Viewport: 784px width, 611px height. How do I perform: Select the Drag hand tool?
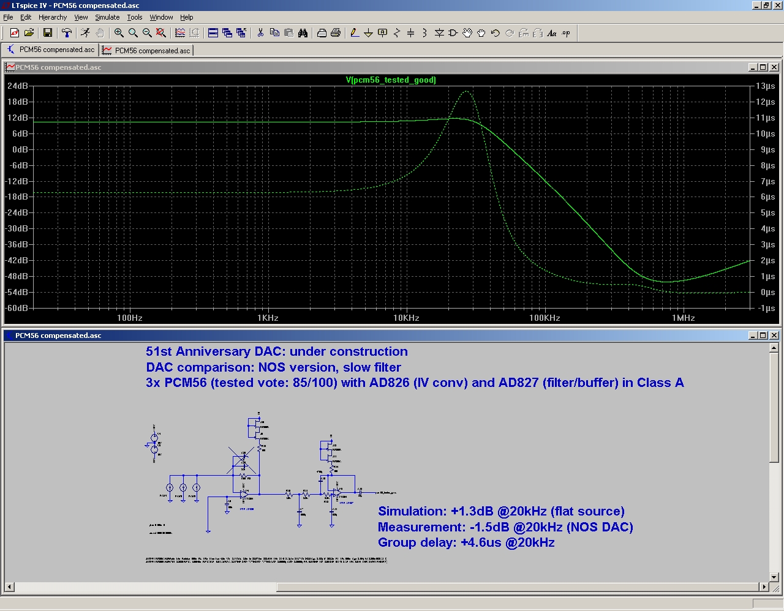point(481,33)
